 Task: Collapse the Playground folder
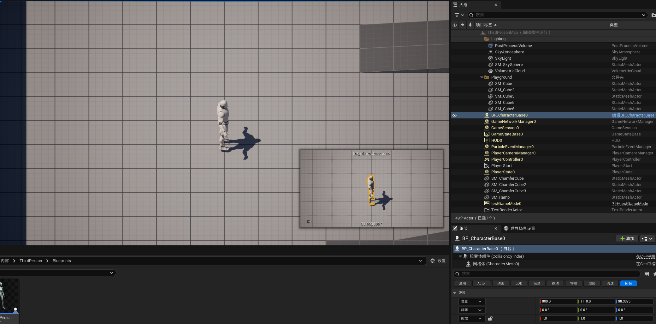pos(482,77)
